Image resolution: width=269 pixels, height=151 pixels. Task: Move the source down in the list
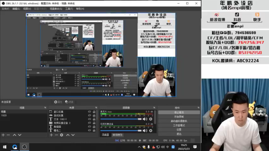(x=73, y=135)
